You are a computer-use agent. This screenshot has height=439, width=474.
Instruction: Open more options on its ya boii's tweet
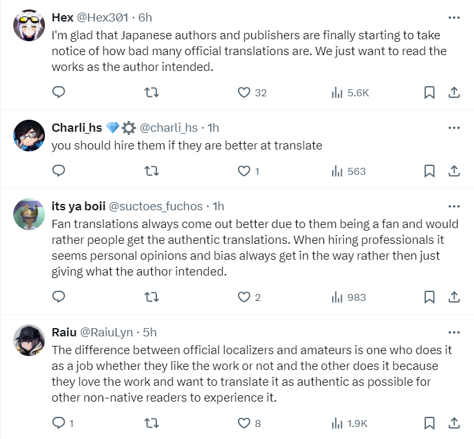[454, 207]
